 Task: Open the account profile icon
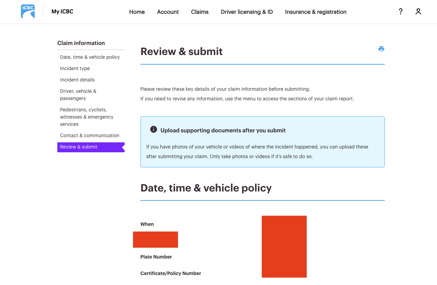pyautogui.click(x=418, y=11)
